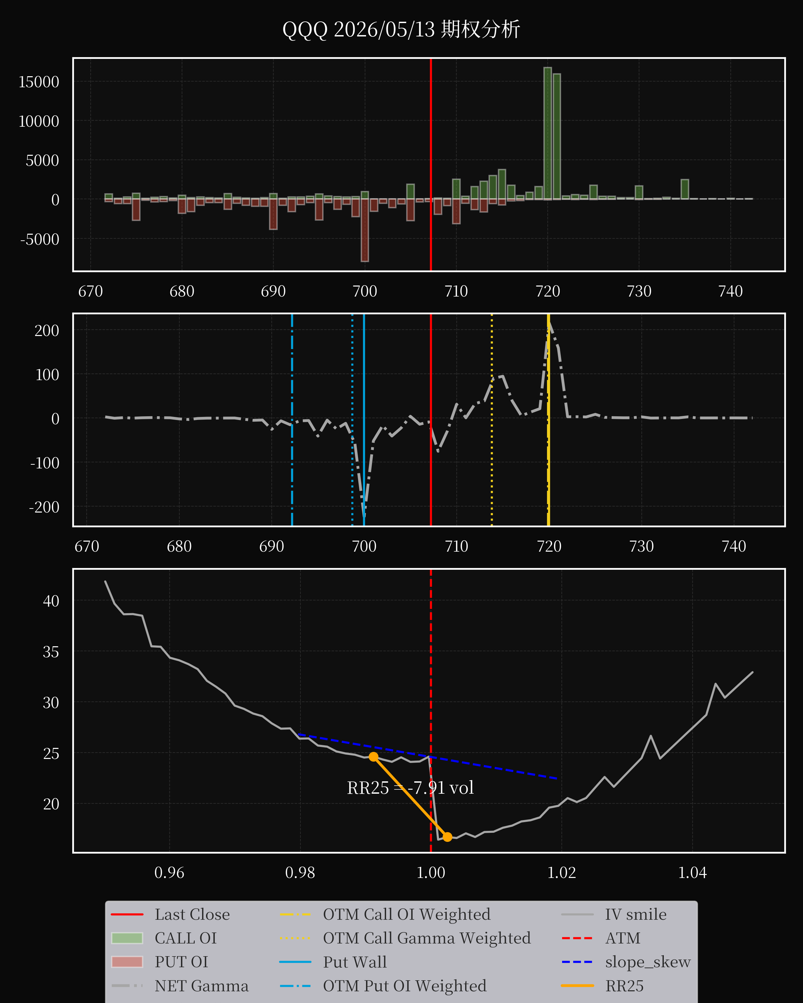This screenshot has width=803, height=1003.
Task: Click the y-axis label '15000' on top chart
Action: point(39,82)
